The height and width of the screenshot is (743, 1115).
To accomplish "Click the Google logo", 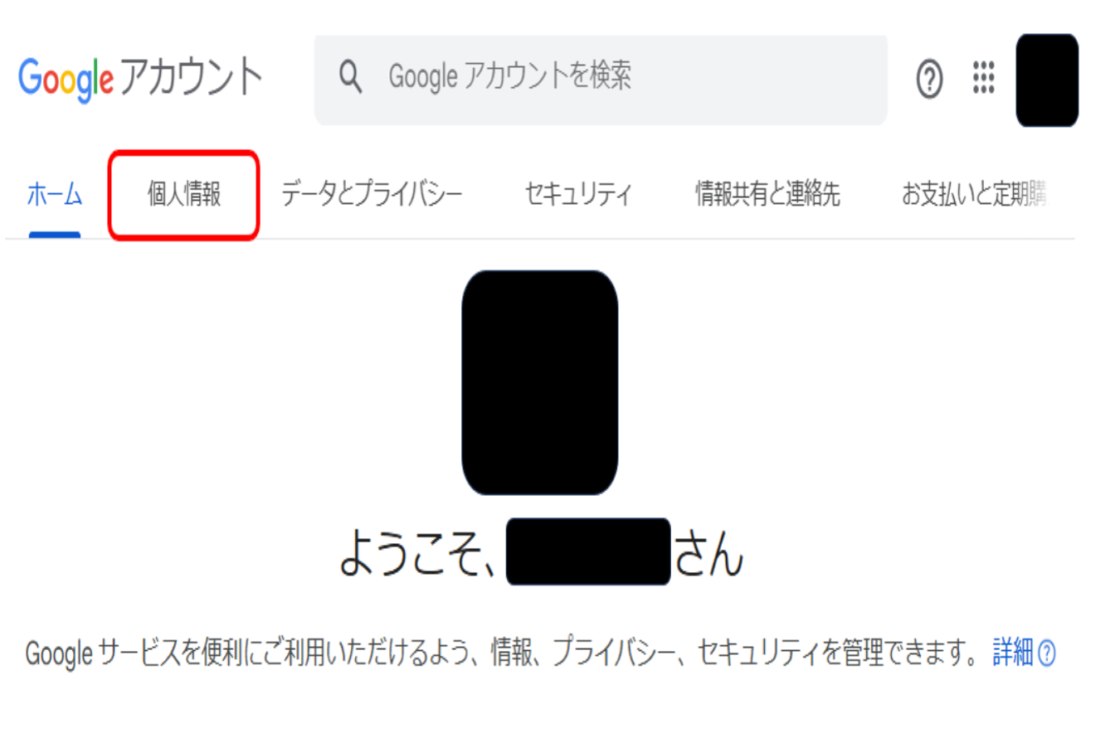I will pyautogui.click(x=66, y=79).
